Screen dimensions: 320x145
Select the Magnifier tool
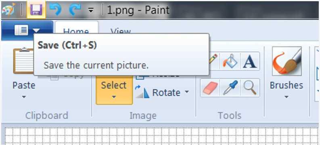(250, 88)
